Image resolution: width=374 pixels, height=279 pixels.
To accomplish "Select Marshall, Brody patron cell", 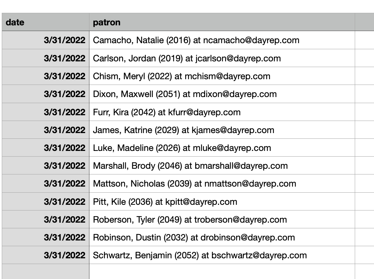I will [190, 166].
